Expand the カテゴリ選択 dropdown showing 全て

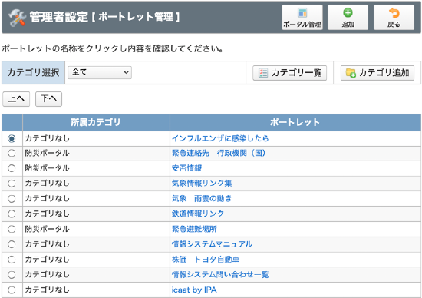click(x=100, y=72)
